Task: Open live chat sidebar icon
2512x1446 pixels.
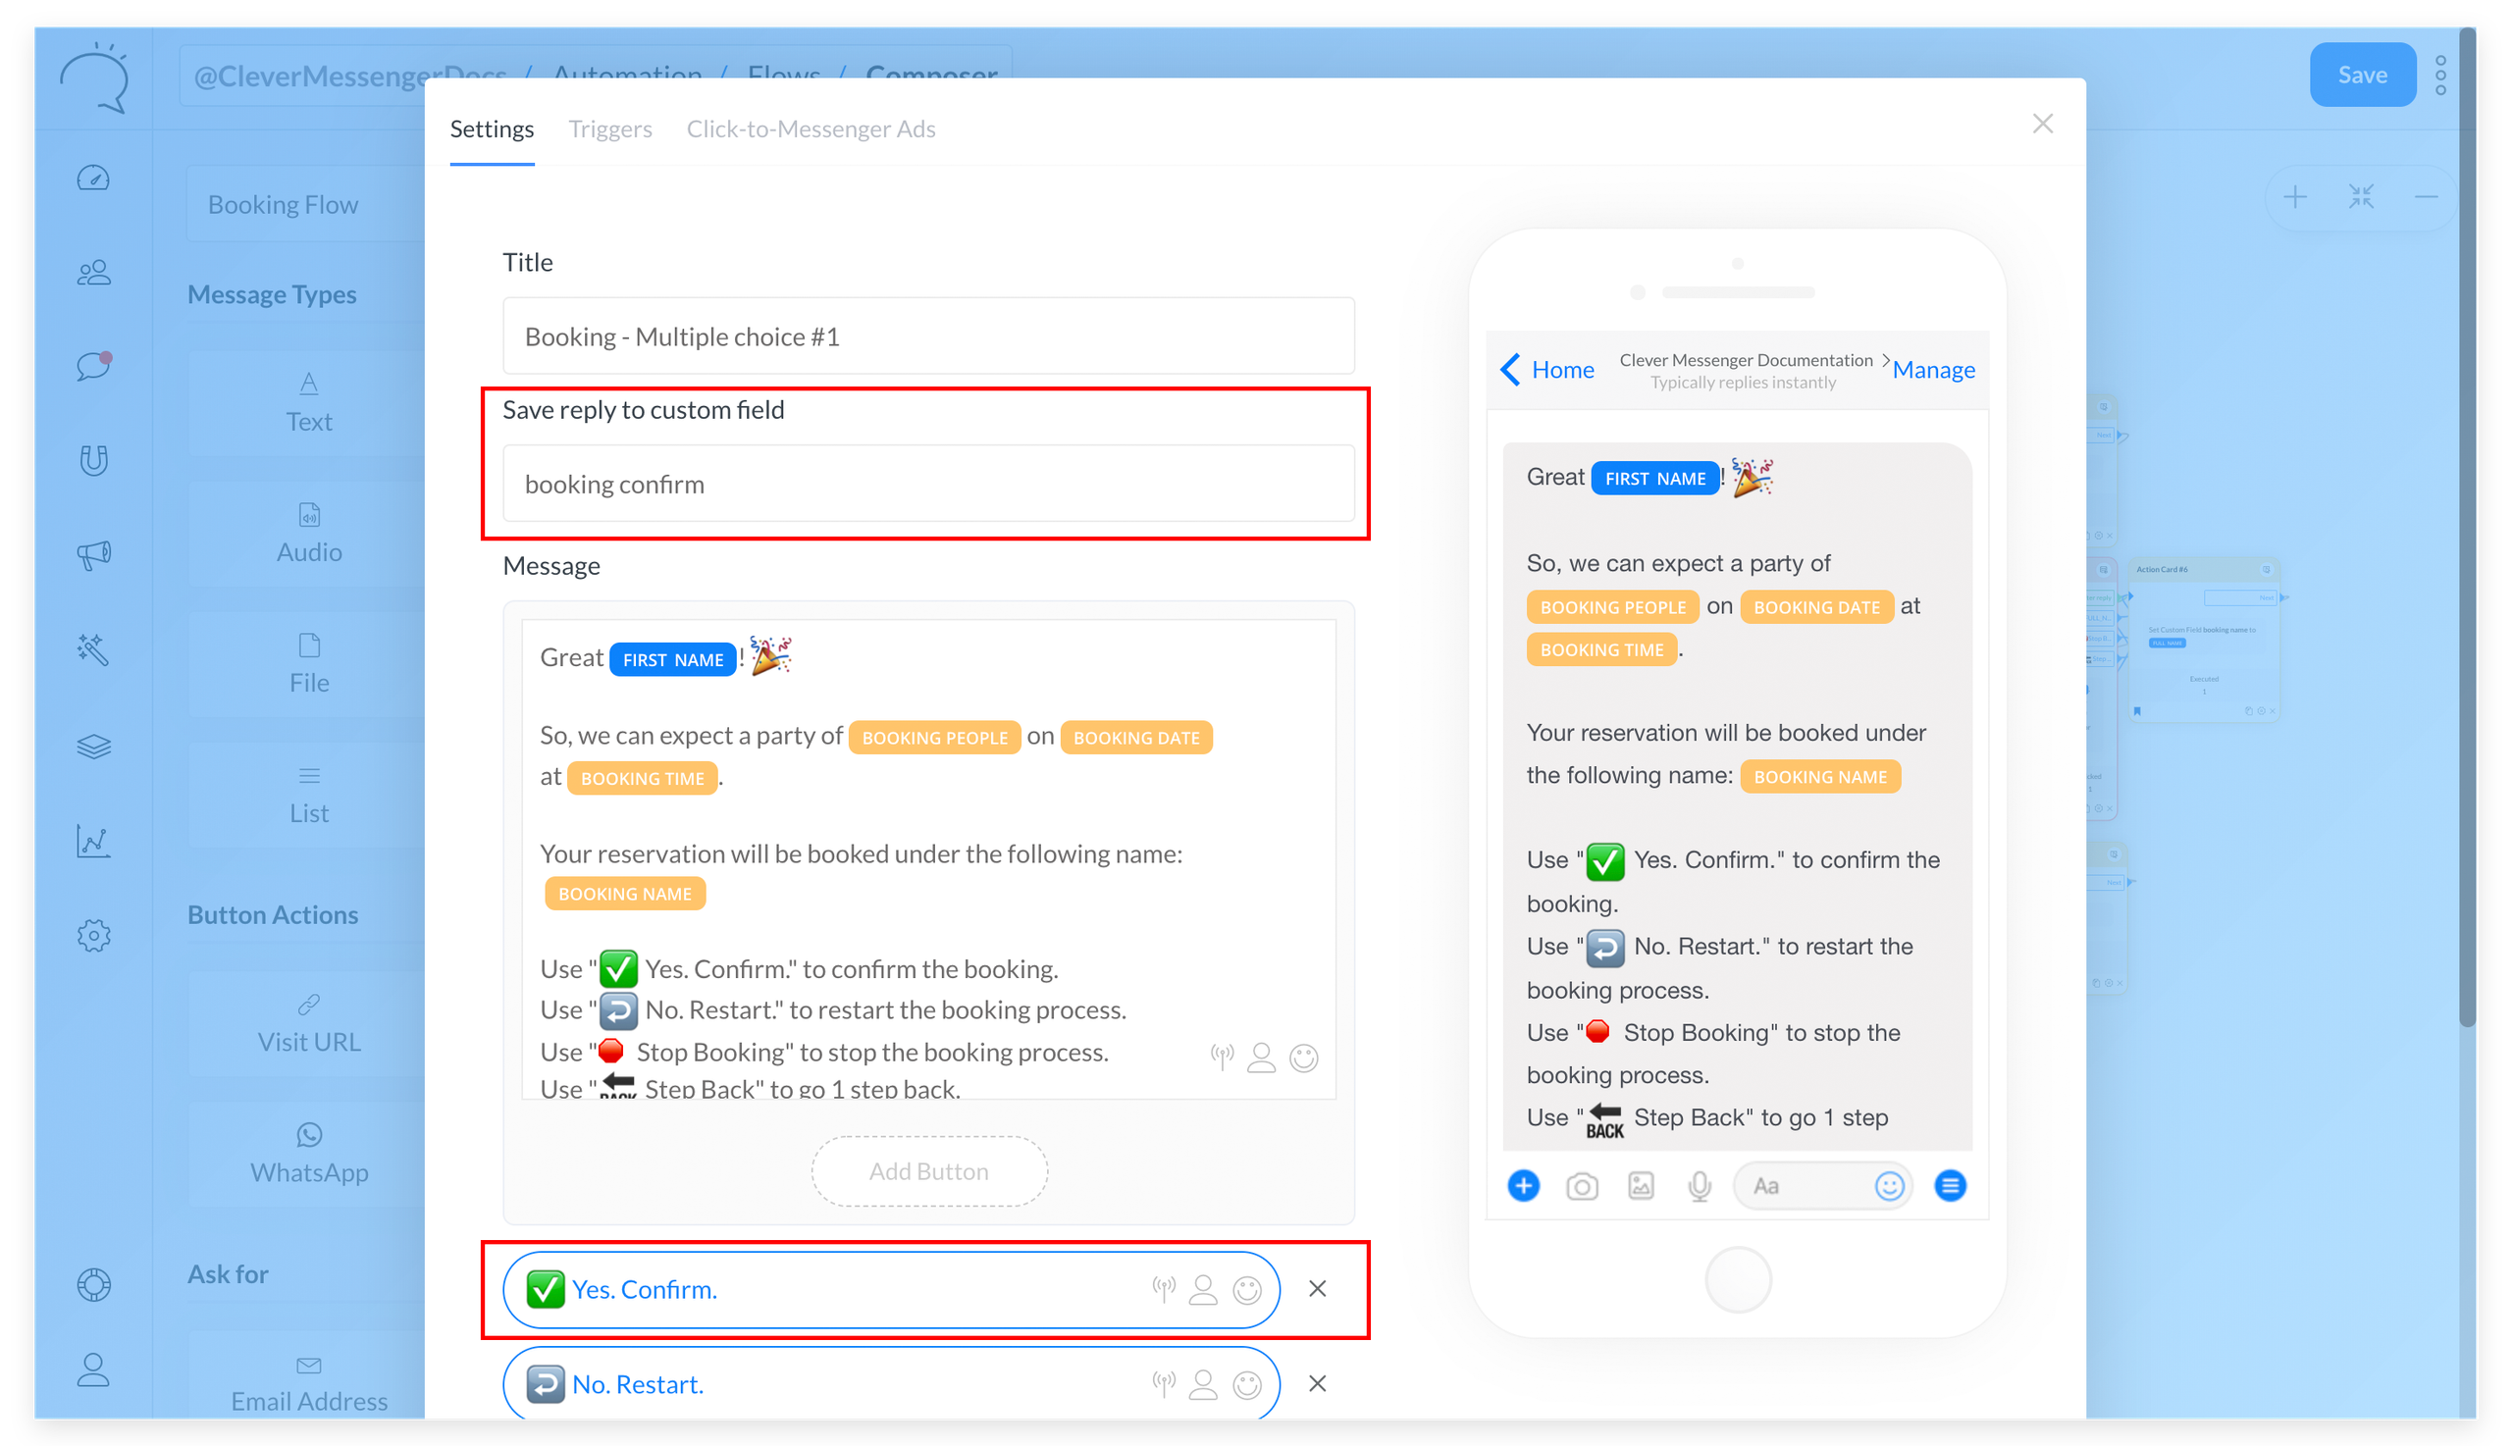Action: [93, 366]
